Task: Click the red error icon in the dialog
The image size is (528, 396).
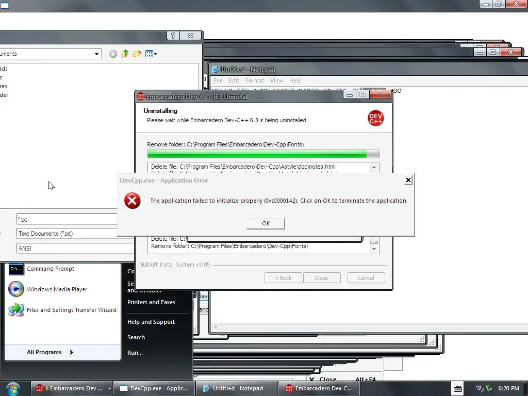Action: point(133,201)
